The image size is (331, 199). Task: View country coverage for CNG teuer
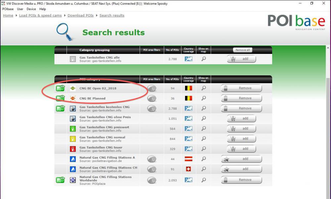(189, 149)
